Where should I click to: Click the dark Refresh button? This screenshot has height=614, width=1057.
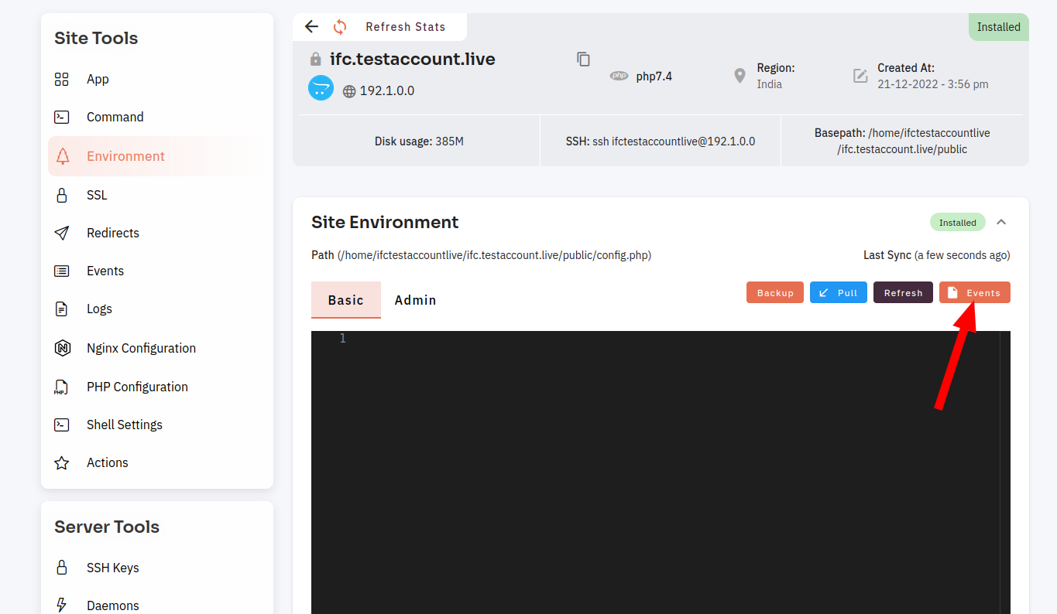(x=903, y=292)
